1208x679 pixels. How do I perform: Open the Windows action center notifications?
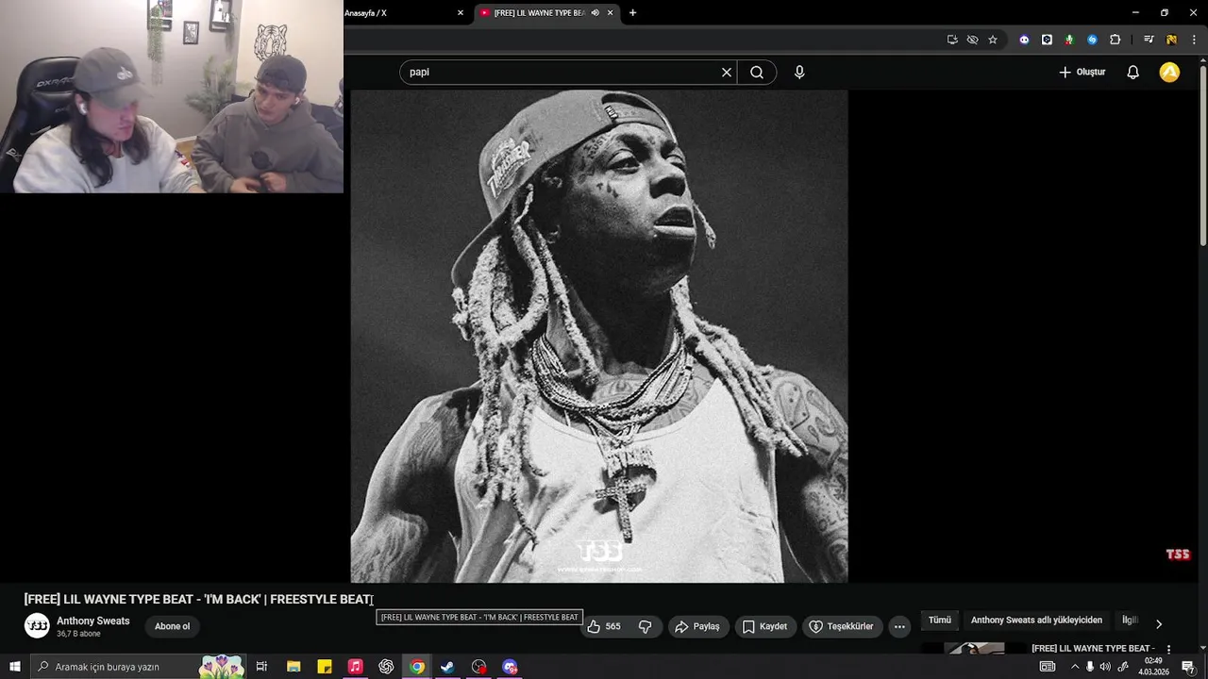[1187, 667]
